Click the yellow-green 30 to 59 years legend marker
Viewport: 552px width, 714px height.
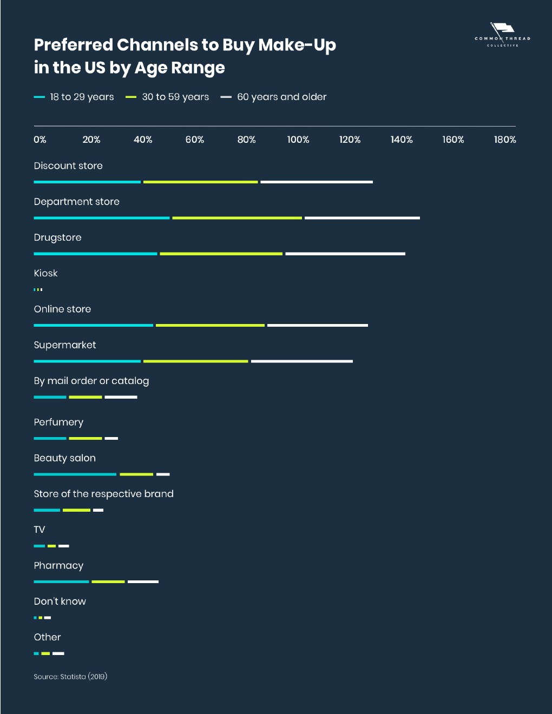pyautogui.click(x=131, y=97)
